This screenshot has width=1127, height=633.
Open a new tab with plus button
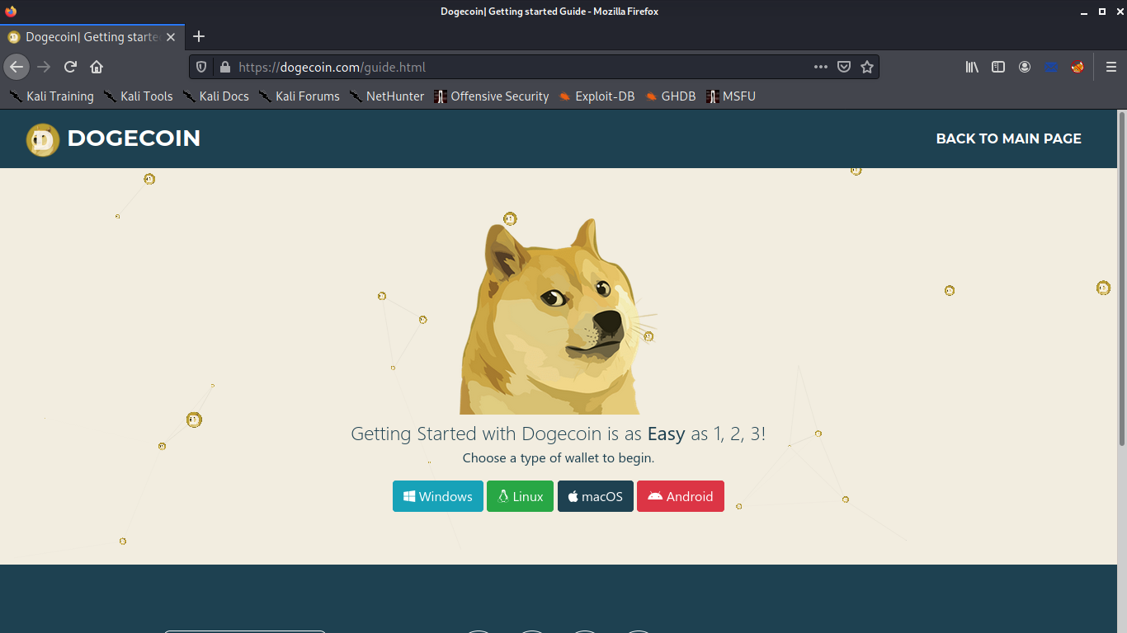tap(199, 36)
